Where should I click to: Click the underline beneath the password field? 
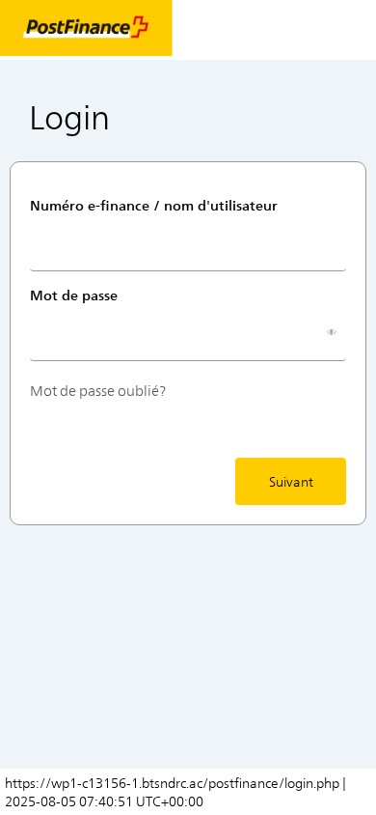(x=188, y=359)
